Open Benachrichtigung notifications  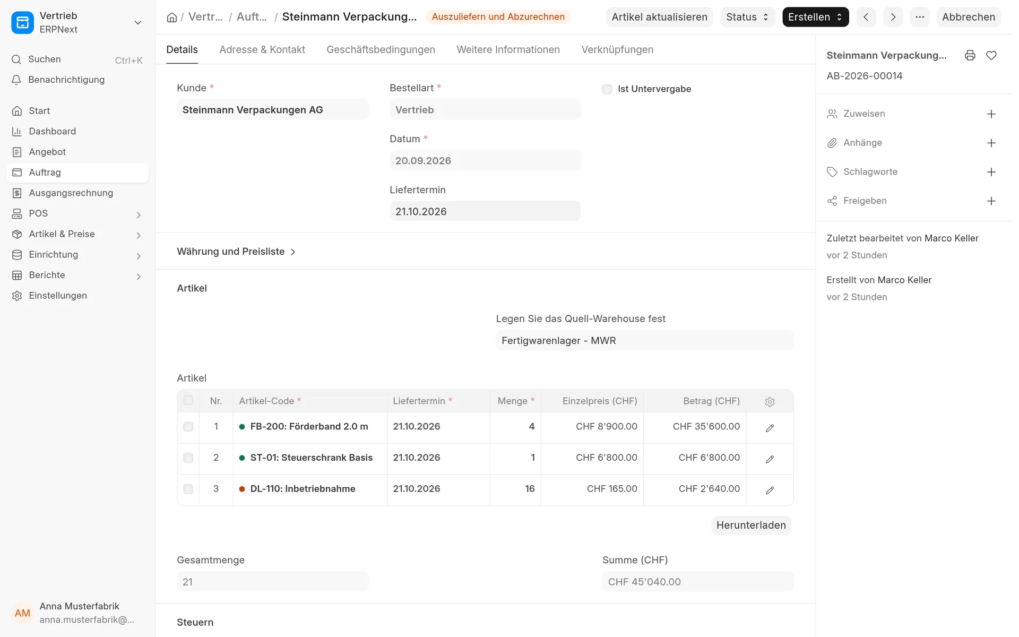coord(77,80)
